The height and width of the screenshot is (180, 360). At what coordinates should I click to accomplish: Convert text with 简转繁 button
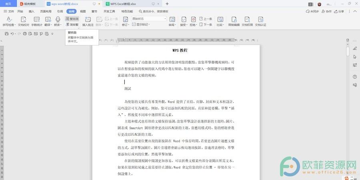(72, 24)
